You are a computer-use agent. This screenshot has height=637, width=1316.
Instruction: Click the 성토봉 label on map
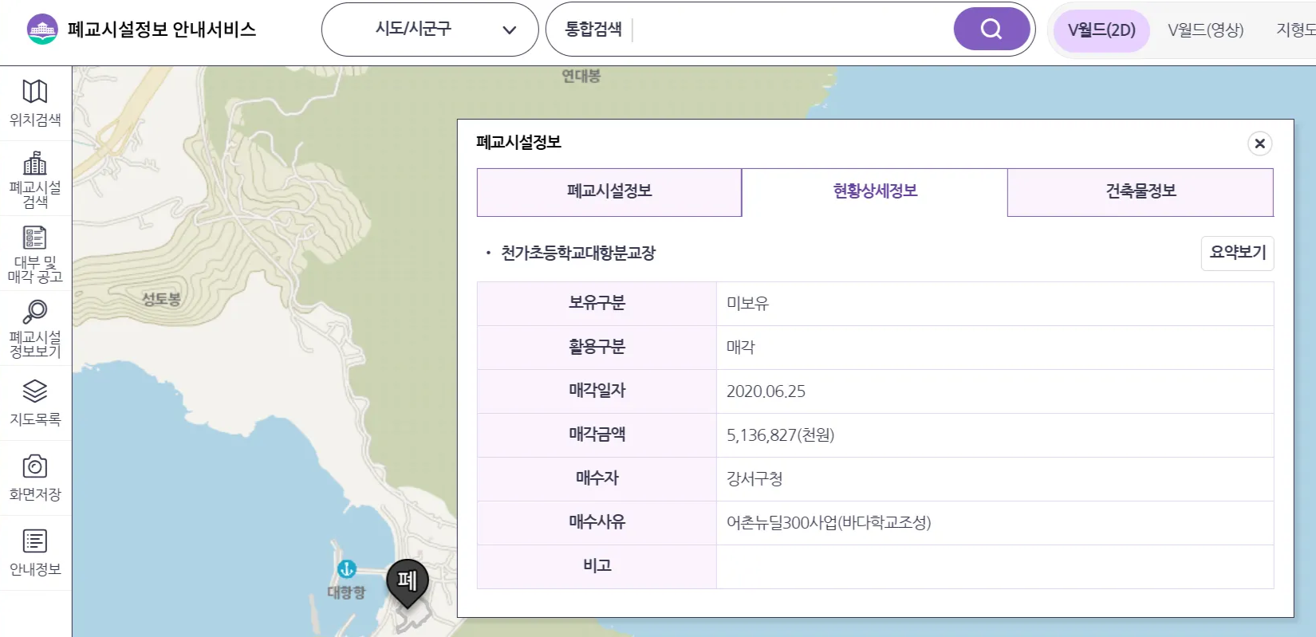pos(161,300)
